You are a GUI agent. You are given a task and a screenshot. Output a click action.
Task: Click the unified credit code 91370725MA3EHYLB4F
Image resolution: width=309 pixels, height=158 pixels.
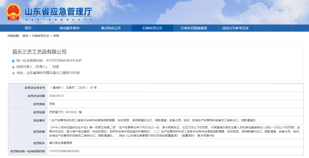64,61
